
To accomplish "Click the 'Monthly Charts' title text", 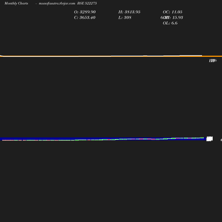I will tap(16, 3).
